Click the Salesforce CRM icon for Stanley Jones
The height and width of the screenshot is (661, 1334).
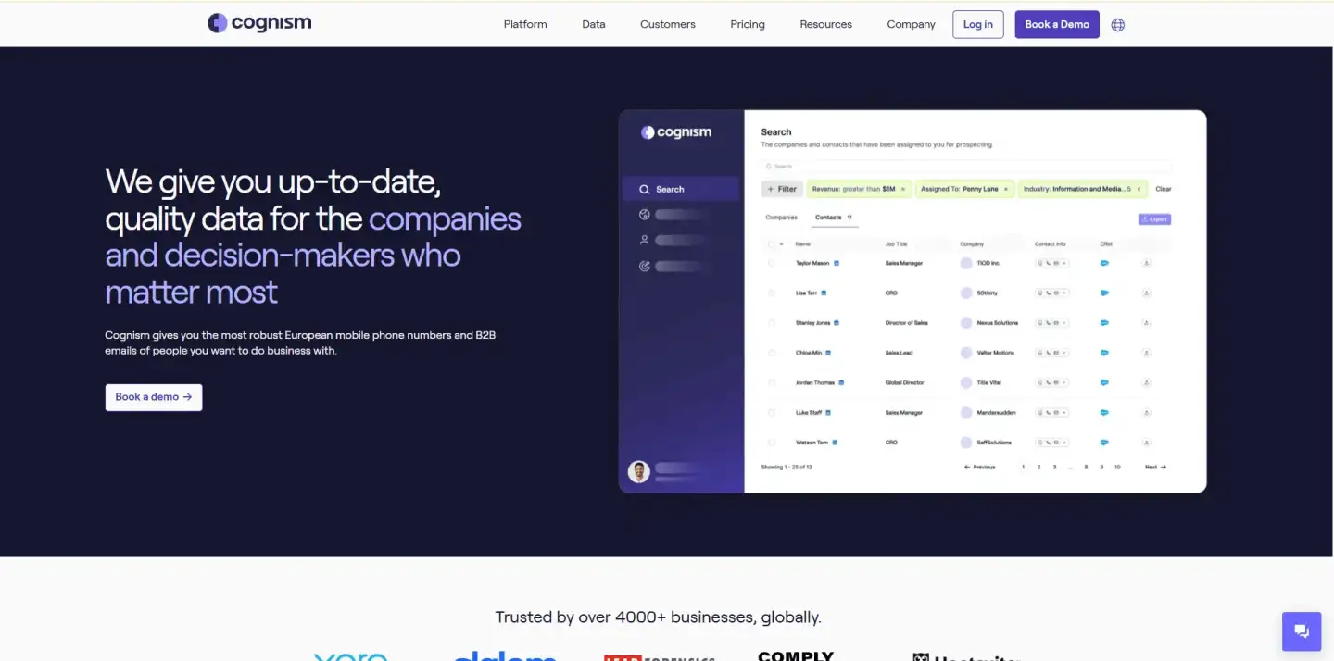point(1104,323)
